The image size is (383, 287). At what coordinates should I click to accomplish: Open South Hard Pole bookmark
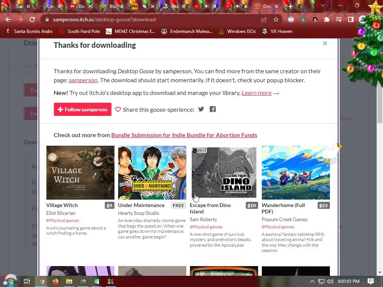pos(80,31)
